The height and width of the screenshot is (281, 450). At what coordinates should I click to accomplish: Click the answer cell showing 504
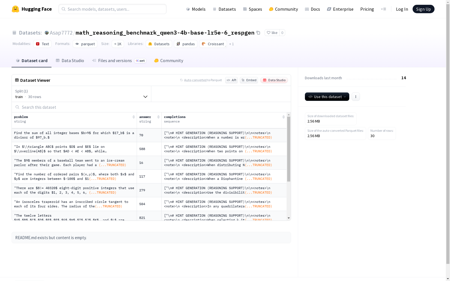pos(149,204)
